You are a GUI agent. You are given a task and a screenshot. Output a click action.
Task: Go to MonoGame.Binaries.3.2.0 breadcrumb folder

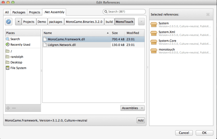(x=84, y=22)
